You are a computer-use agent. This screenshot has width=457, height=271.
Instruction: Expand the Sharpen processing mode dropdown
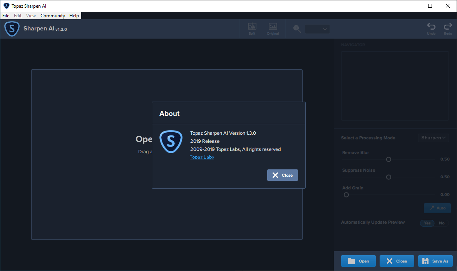[434, 138]
